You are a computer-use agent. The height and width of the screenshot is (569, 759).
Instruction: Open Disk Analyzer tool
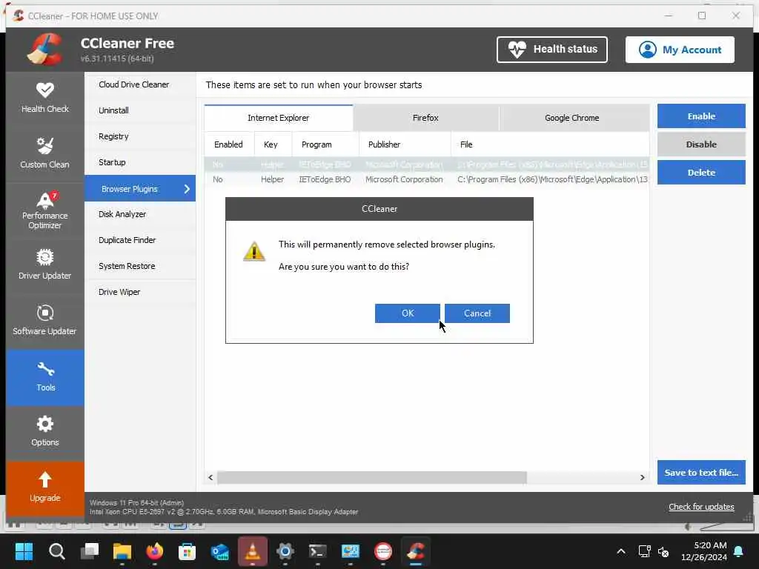[140, 214]
